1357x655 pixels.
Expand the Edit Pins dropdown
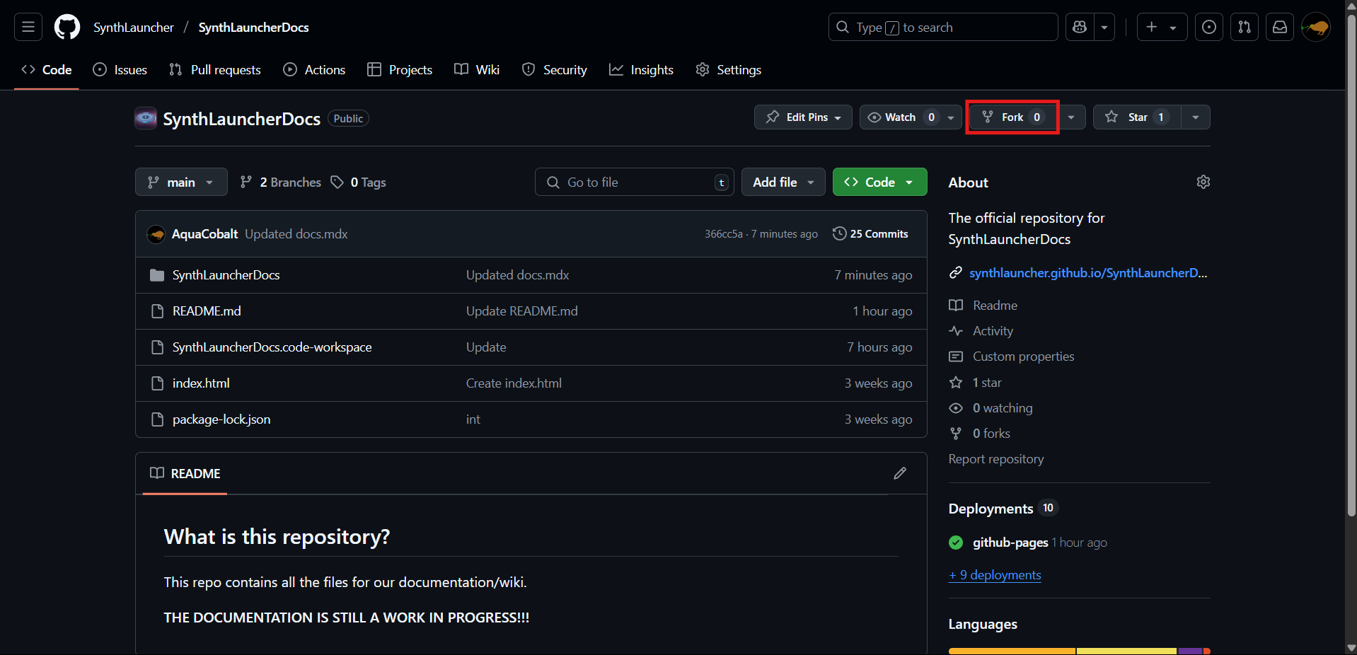(804, 117)
